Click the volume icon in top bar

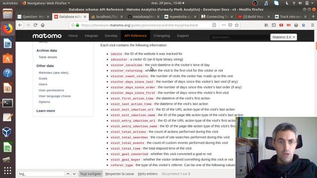(x=300, y=3)
